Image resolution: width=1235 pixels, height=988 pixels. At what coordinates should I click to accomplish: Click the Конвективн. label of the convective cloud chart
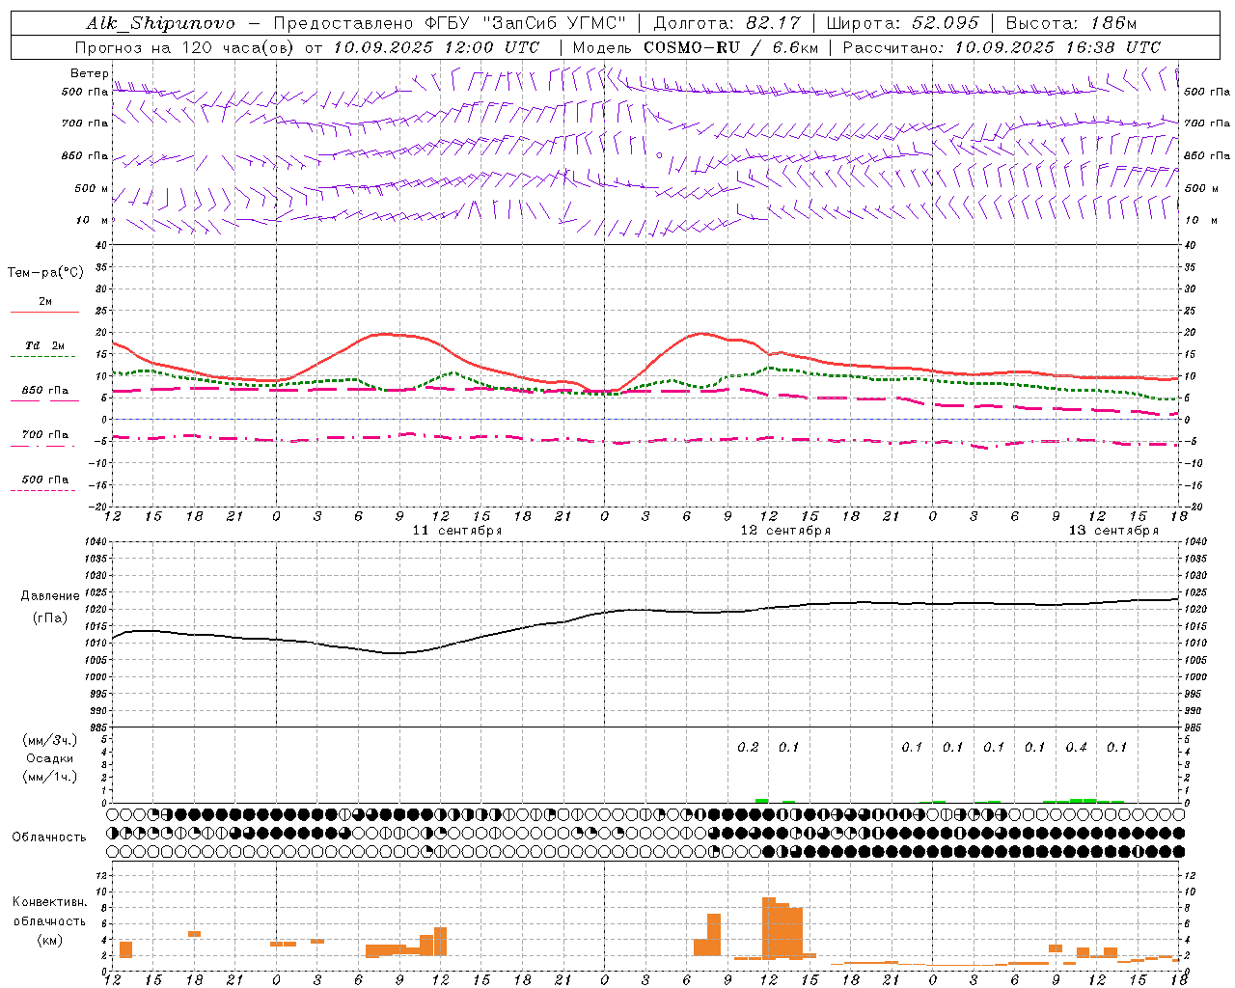(50, 901)
